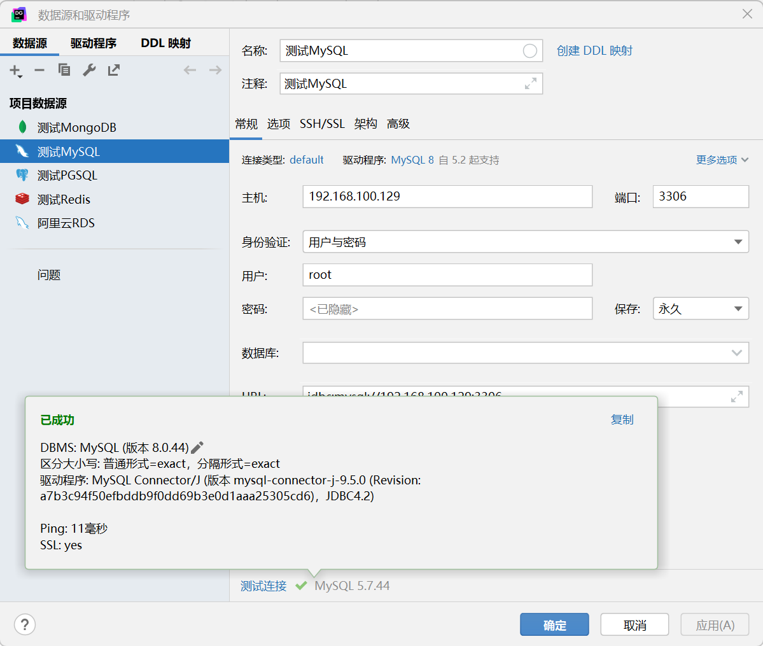Click the make global export icon
This screenshot has height=646, width=763.
(114, 70)
